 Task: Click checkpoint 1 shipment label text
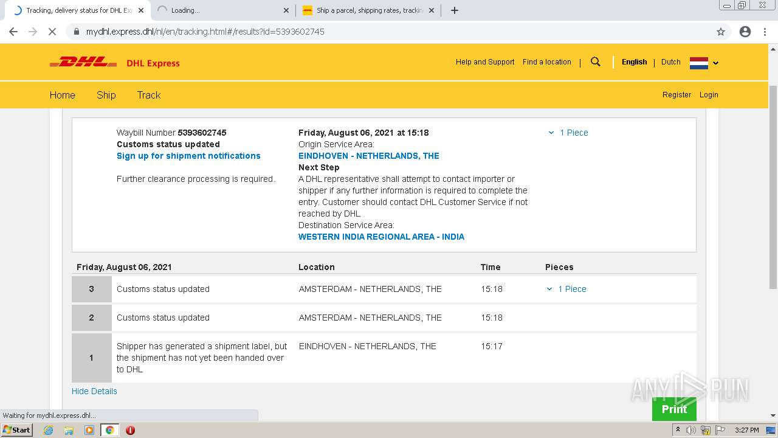[202, 358]
